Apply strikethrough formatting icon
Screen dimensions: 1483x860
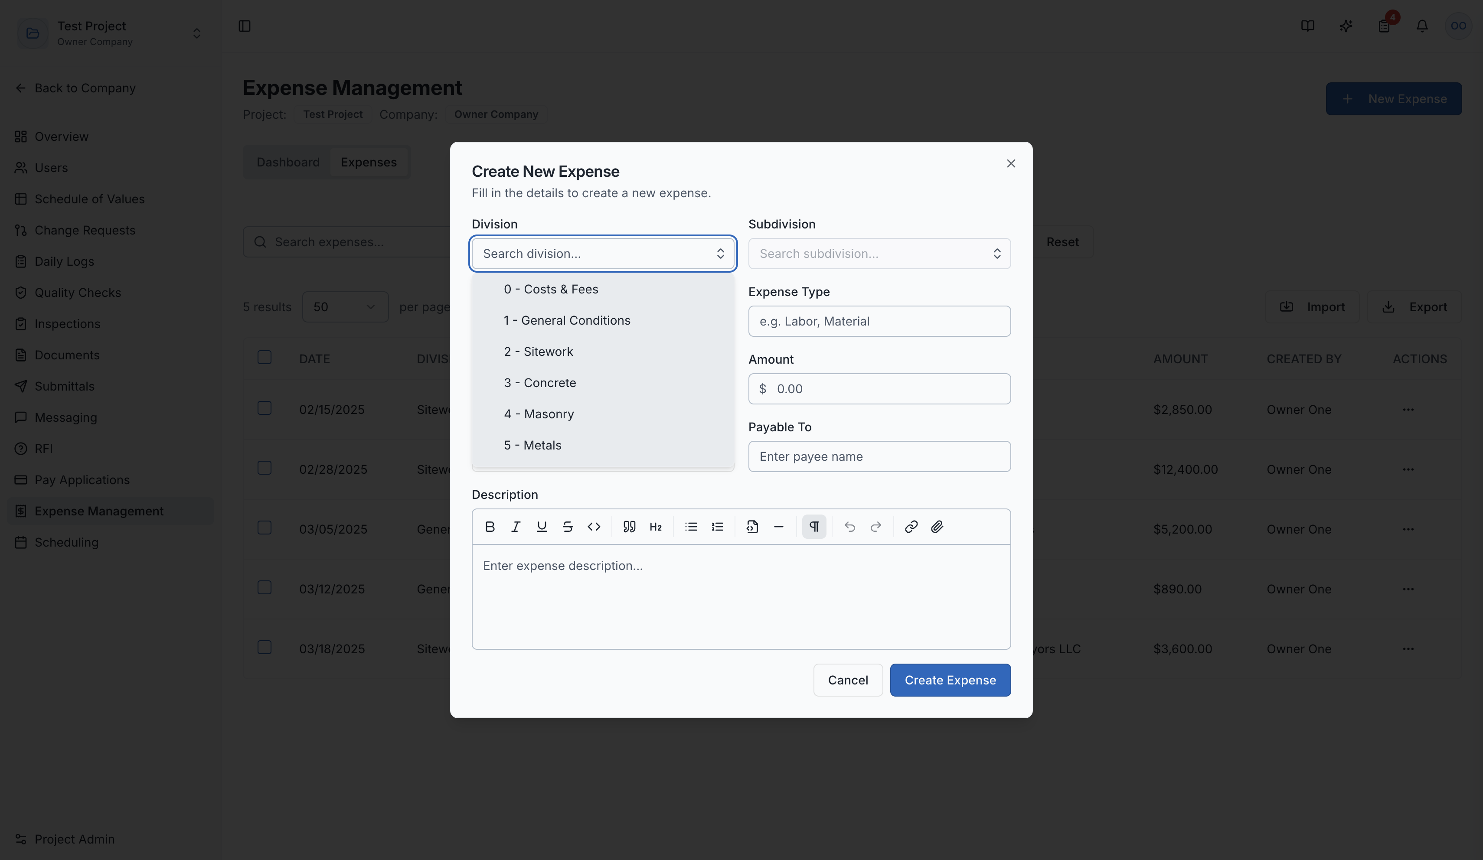point(567,527)
